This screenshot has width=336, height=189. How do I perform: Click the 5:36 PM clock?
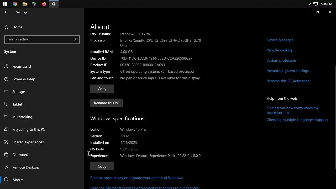pos(327,4)
